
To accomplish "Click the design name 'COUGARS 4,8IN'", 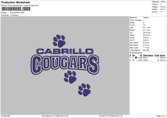I will (x=17, y=13).
